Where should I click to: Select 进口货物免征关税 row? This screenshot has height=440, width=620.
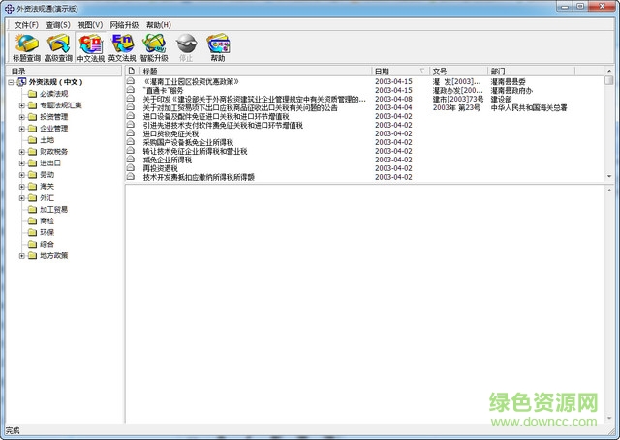pos(170,133)
